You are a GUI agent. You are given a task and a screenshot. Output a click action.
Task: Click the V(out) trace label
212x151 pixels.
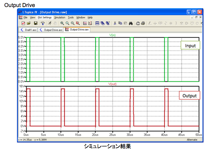(113, 84)
